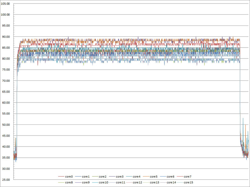Screen dimensions: 250x187
Task: Select the core11 legend entry
Action: [x=117, y=183]
